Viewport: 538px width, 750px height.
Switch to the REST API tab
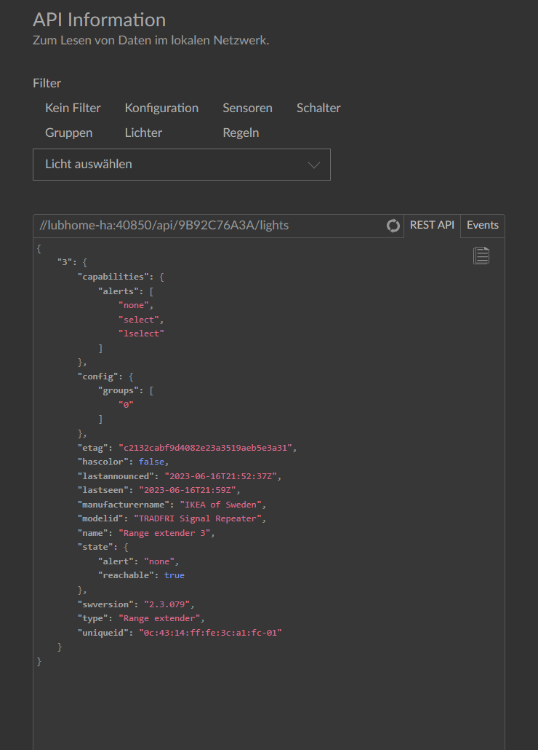pyautogui.click(x=432, y=225)
